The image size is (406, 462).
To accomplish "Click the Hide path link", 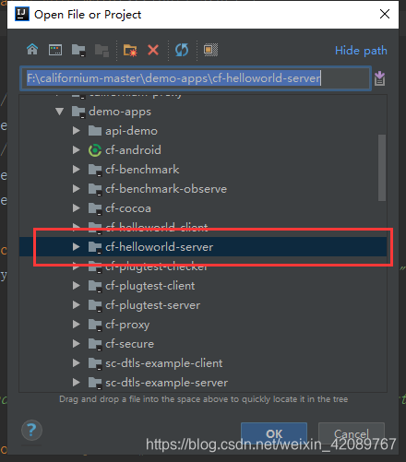I will point(361,51).
